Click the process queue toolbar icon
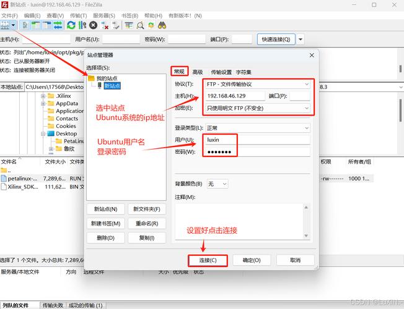The image size is (404, 309). pos(82,25)
